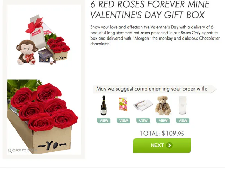View the teddy bear details
Viewport: 225px width, 170px height.
pyautogui.click(x=163, y=121)
